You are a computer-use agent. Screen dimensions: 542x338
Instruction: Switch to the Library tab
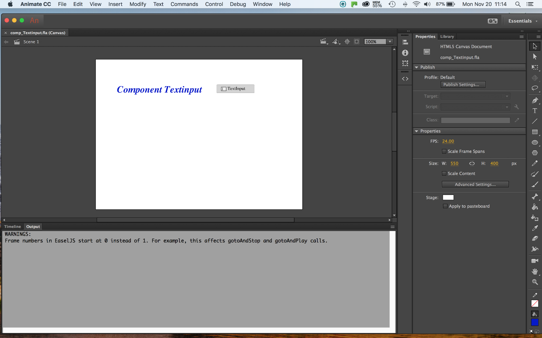(x=447, y=37)
